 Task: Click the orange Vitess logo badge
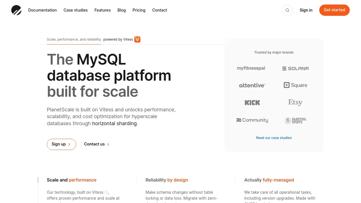(x=137, y=39)
